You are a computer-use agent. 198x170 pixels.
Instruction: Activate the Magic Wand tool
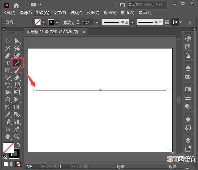[8, 48]
